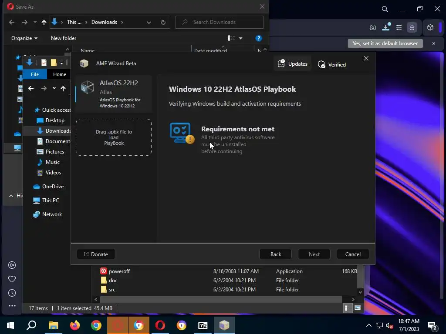Click the Properties quick access toolbar icon
The width and height of the screenshot is (446, 334).
(x=44, y=63)
